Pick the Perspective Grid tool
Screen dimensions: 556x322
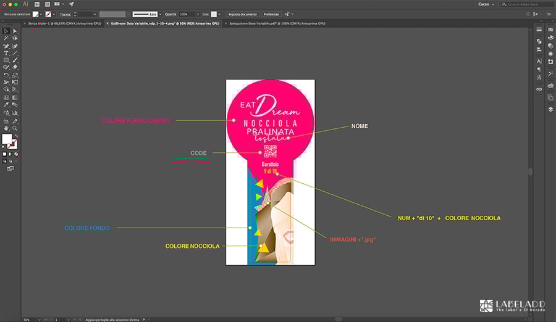tap(15, 89)
